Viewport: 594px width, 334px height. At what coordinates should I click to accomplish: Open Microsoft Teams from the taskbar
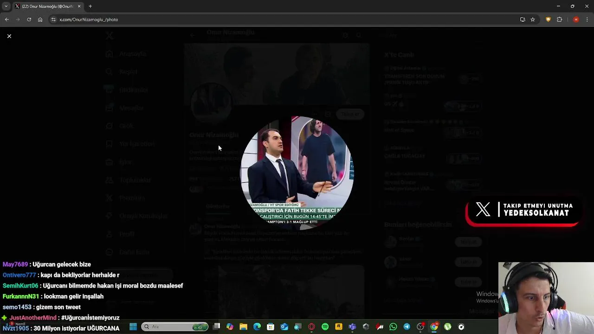pyautogui.click(x=352, y=327)
